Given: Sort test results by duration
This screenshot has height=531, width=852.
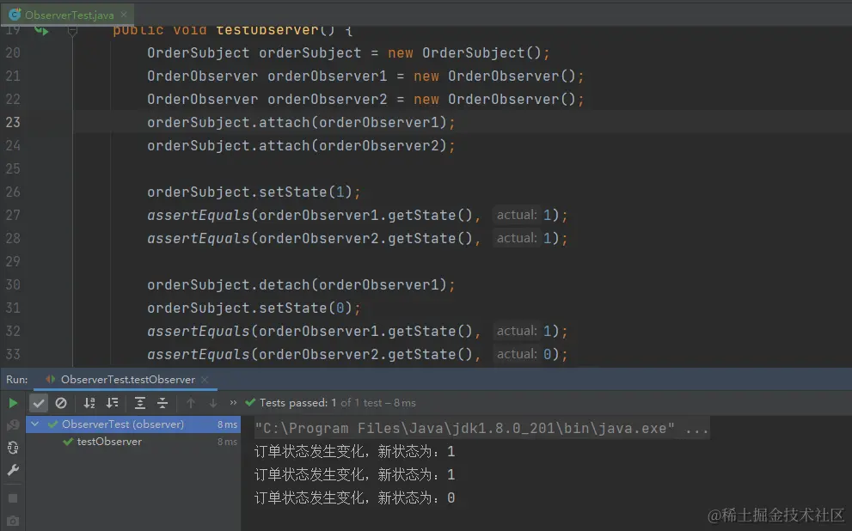Looking at the screenshot, I should point(112,403).
